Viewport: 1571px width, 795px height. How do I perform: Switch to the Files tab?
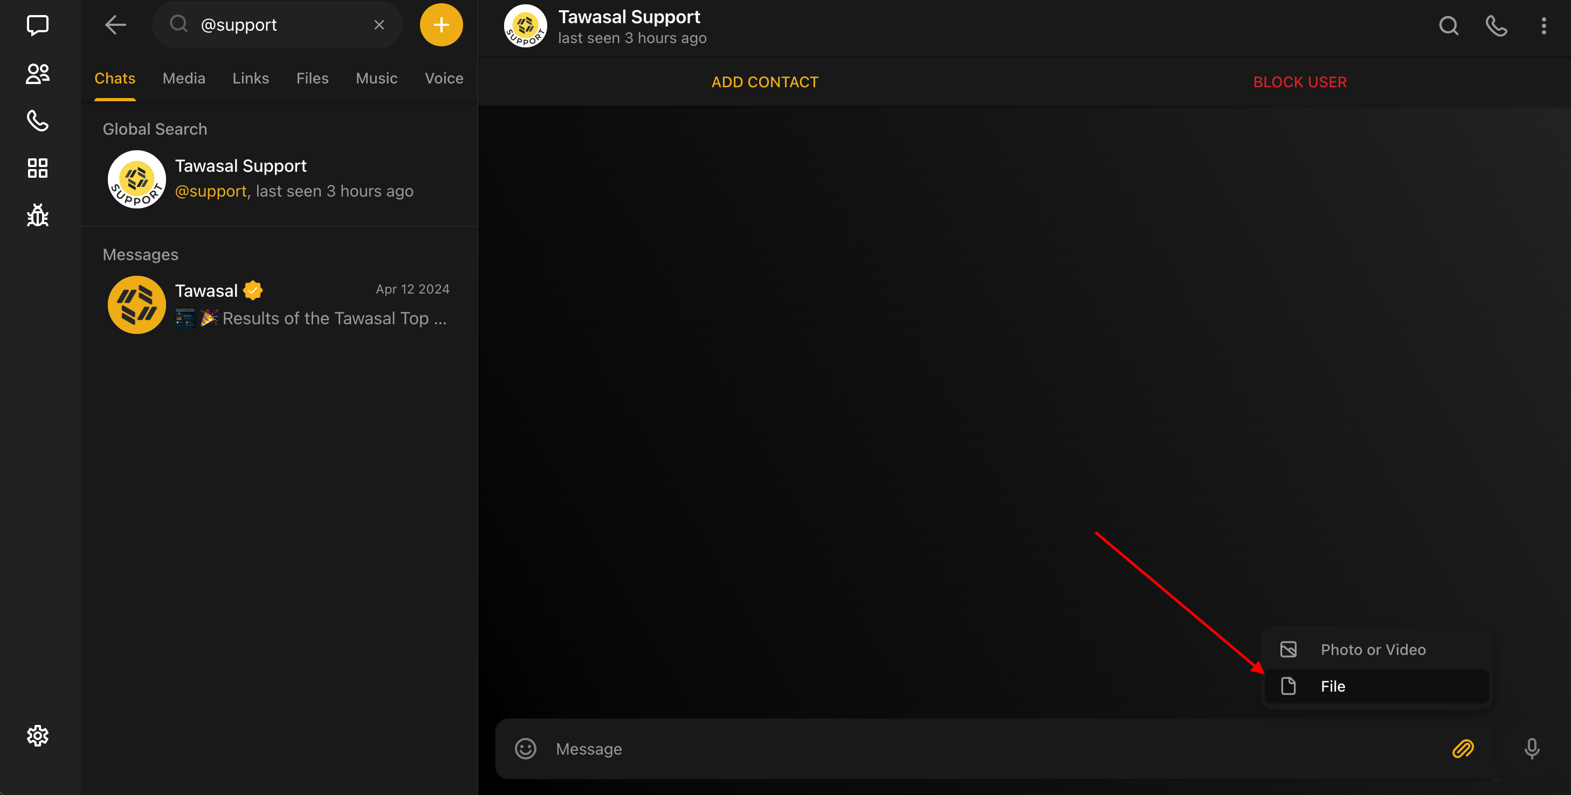(x=312, y=79)
